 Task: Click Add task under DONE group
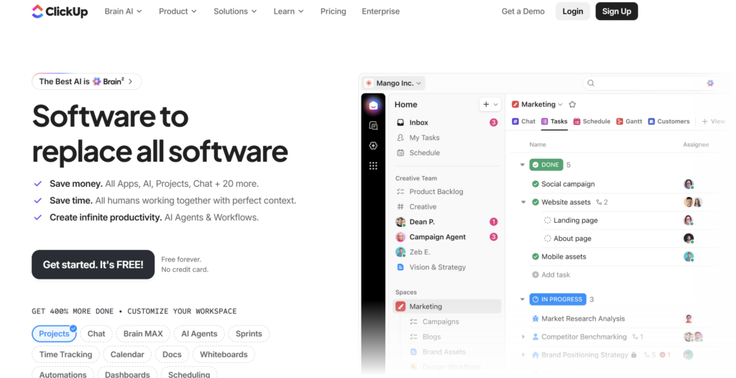pos(551,275)
